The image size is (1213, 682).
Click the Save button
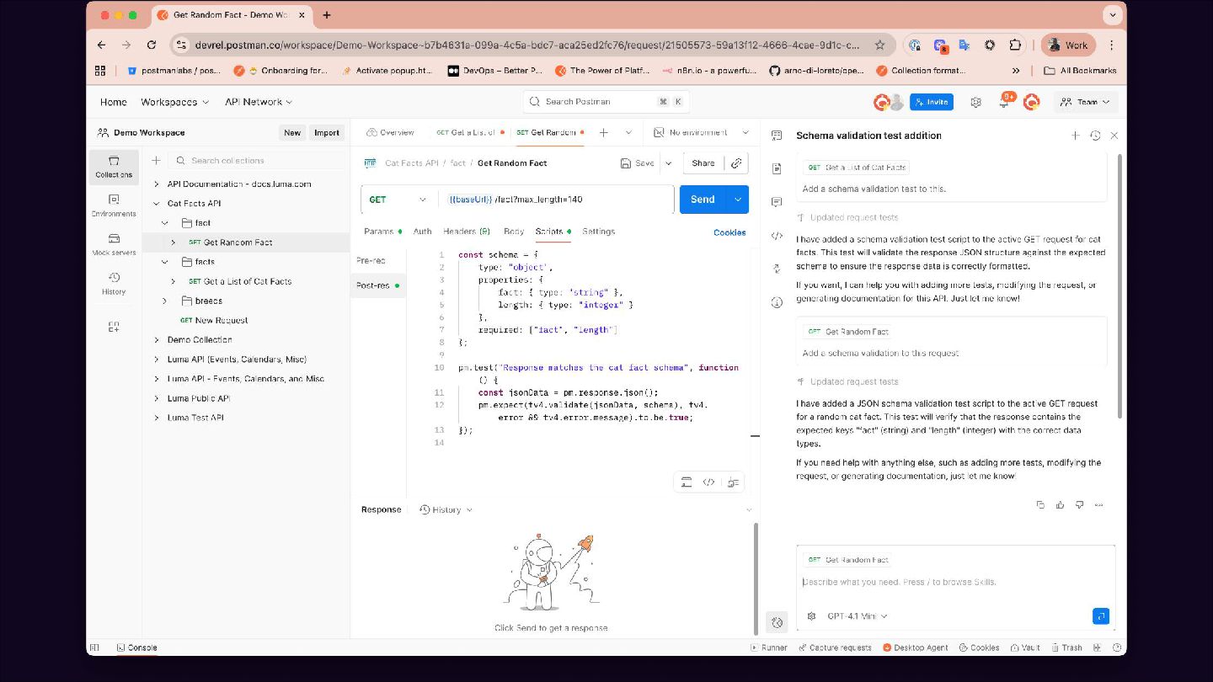[x=637, y=163]
